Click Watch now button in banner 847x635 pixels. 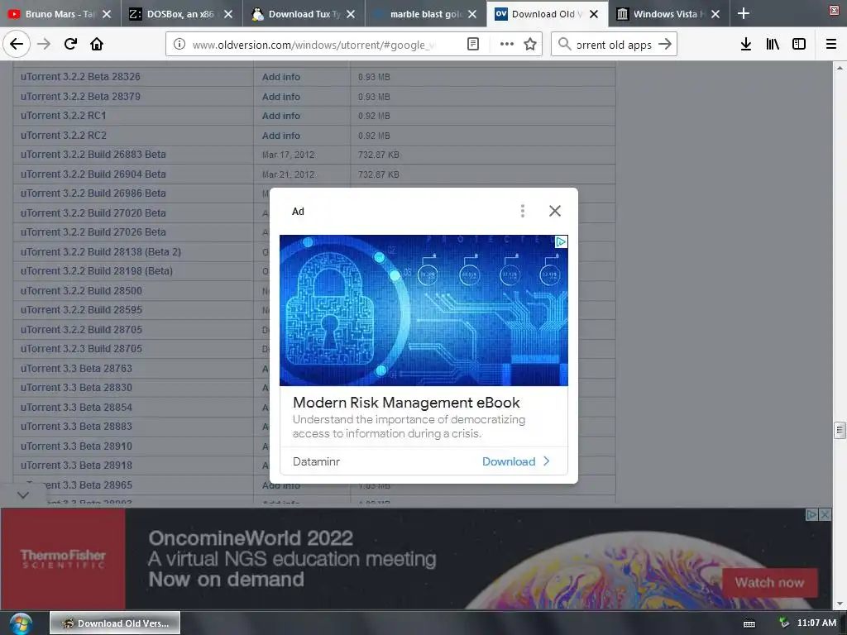click(x=769, y=583)
